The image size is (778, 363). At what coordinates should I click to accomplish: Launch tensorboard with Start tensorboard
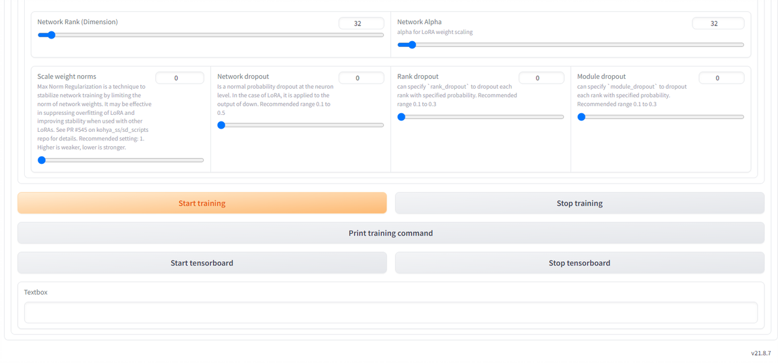tap(202, 263)
